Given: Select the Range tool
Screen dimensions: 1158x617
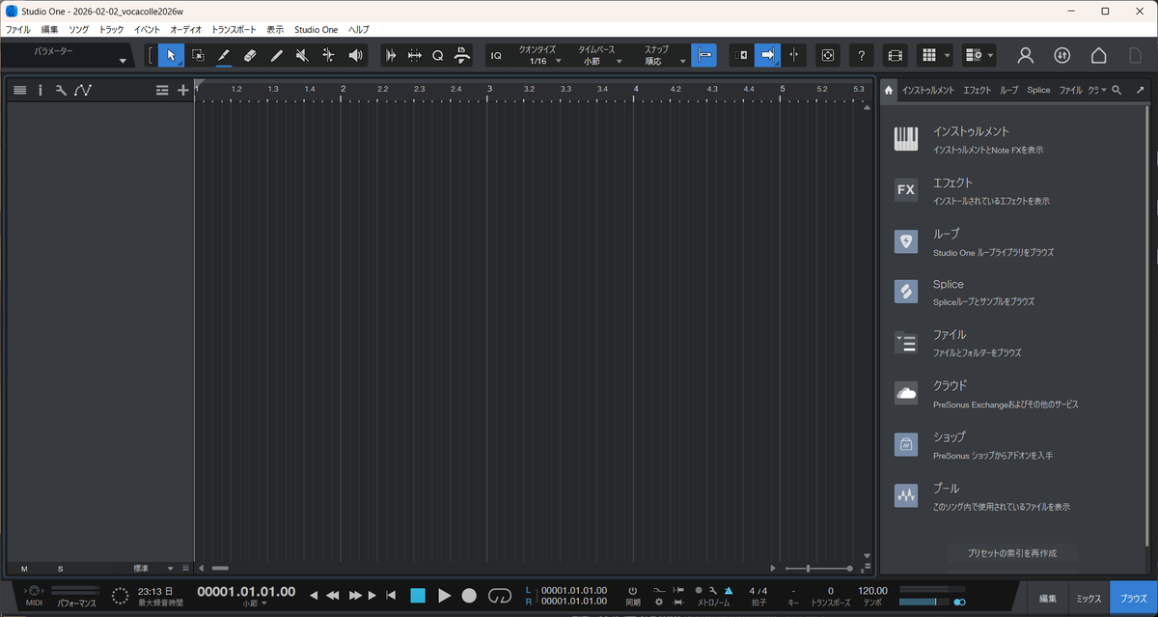Looking at the screenshot, I should click(198, 55).
